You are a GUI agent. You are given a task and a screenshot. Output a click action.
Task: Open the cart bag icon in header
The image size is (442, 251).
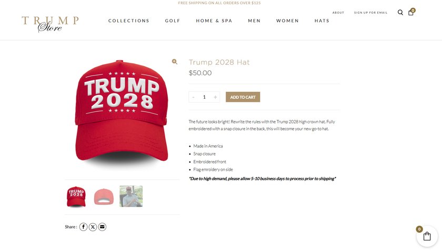(411, 12)
